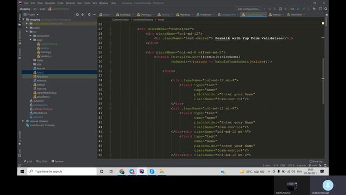346x195 pixels.
Task: Click the collapse all icon in Project panel
Action: pos(83,15)
